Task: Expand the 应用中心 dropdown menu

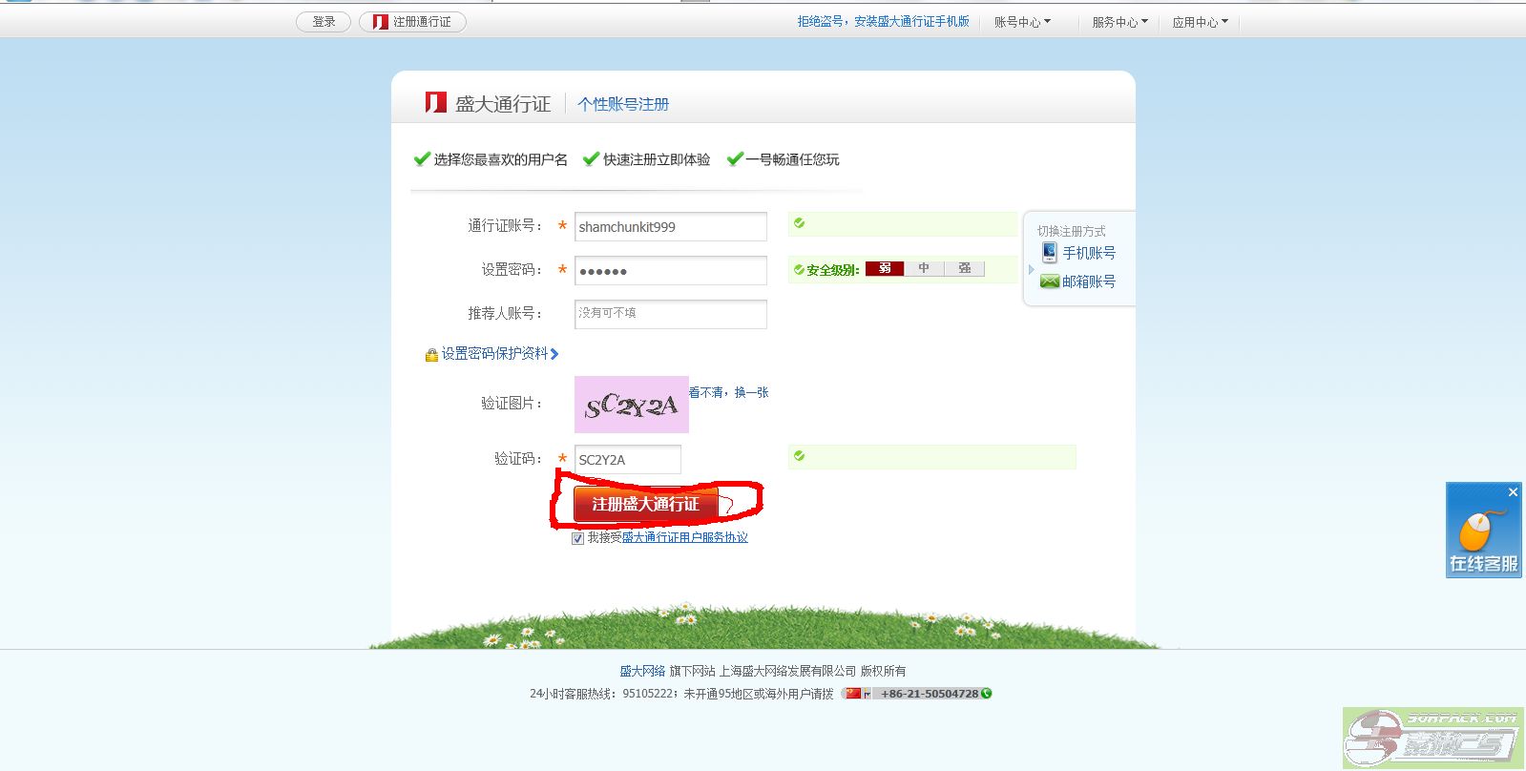Action: pyautogui.click(x=1200, y=22)
